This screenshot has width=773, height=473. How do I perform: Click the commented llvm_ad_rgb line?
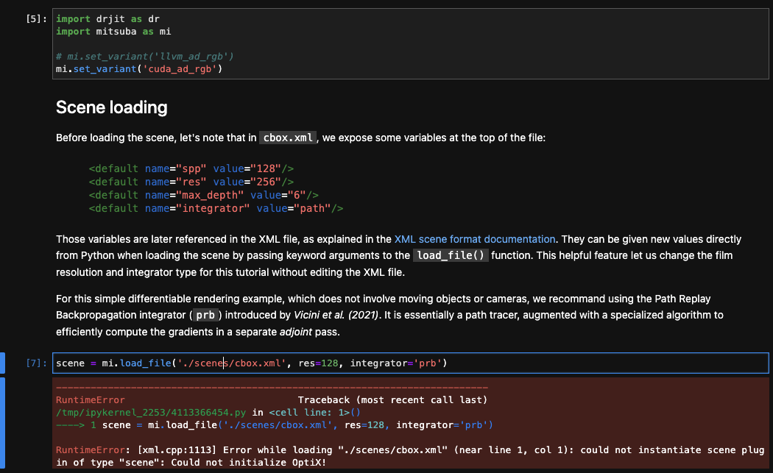tap(144, 56)
